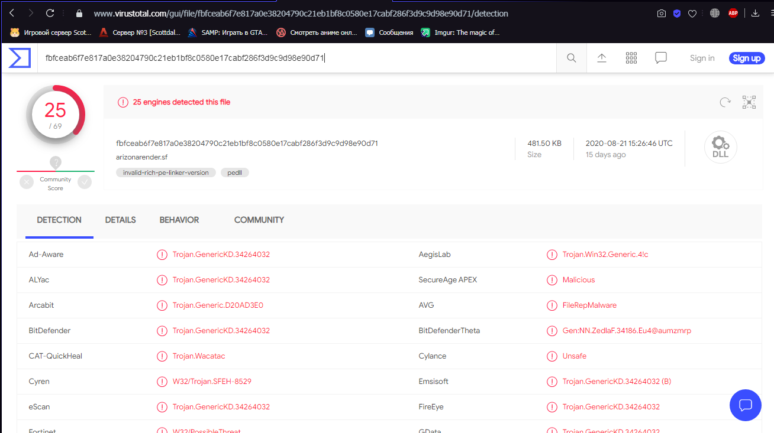Open the BEHAVIOR tab

coord(179,220)
